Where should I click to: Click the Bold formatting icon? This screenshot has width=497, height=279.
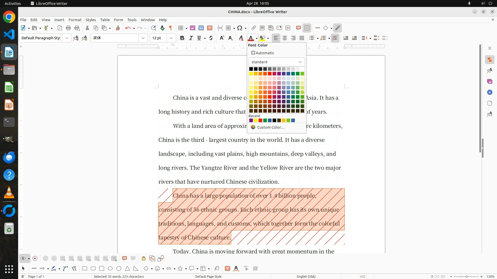coord(182,38)
